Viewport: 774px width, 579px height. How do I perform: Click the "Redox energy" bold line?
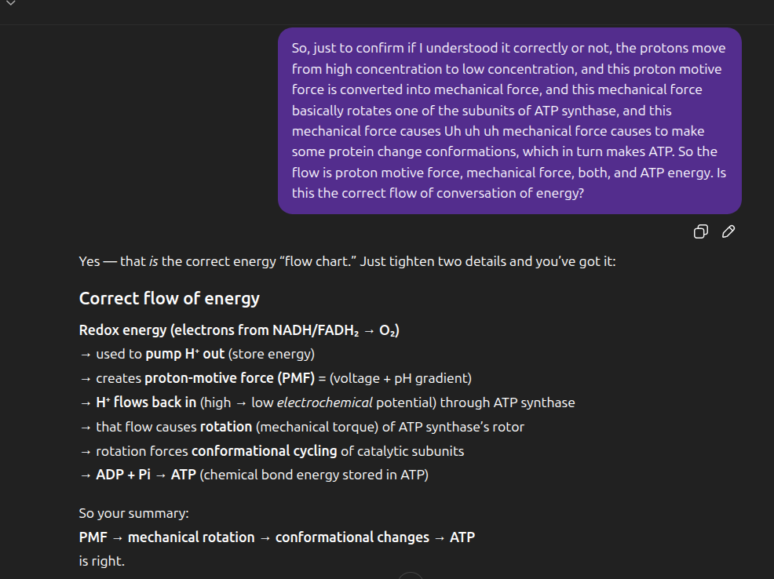tap(239, 330)
